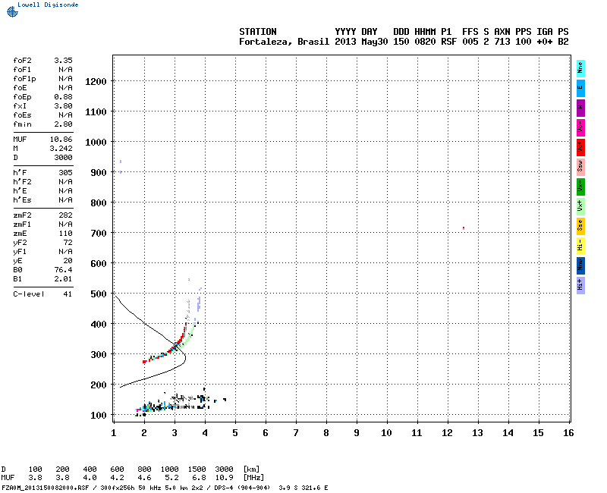The image size is (607, 493).
Task: Click the 300 km height axis label
Action: click(x=99, y=355)
